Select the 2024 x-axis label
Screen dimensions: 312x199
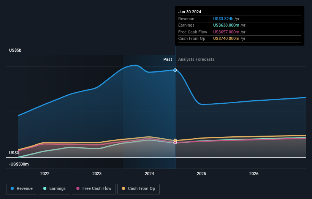[149, 174]
